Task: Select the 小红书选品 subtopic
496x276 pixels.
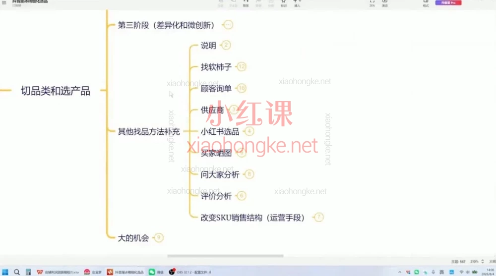Action: (220, 131)
